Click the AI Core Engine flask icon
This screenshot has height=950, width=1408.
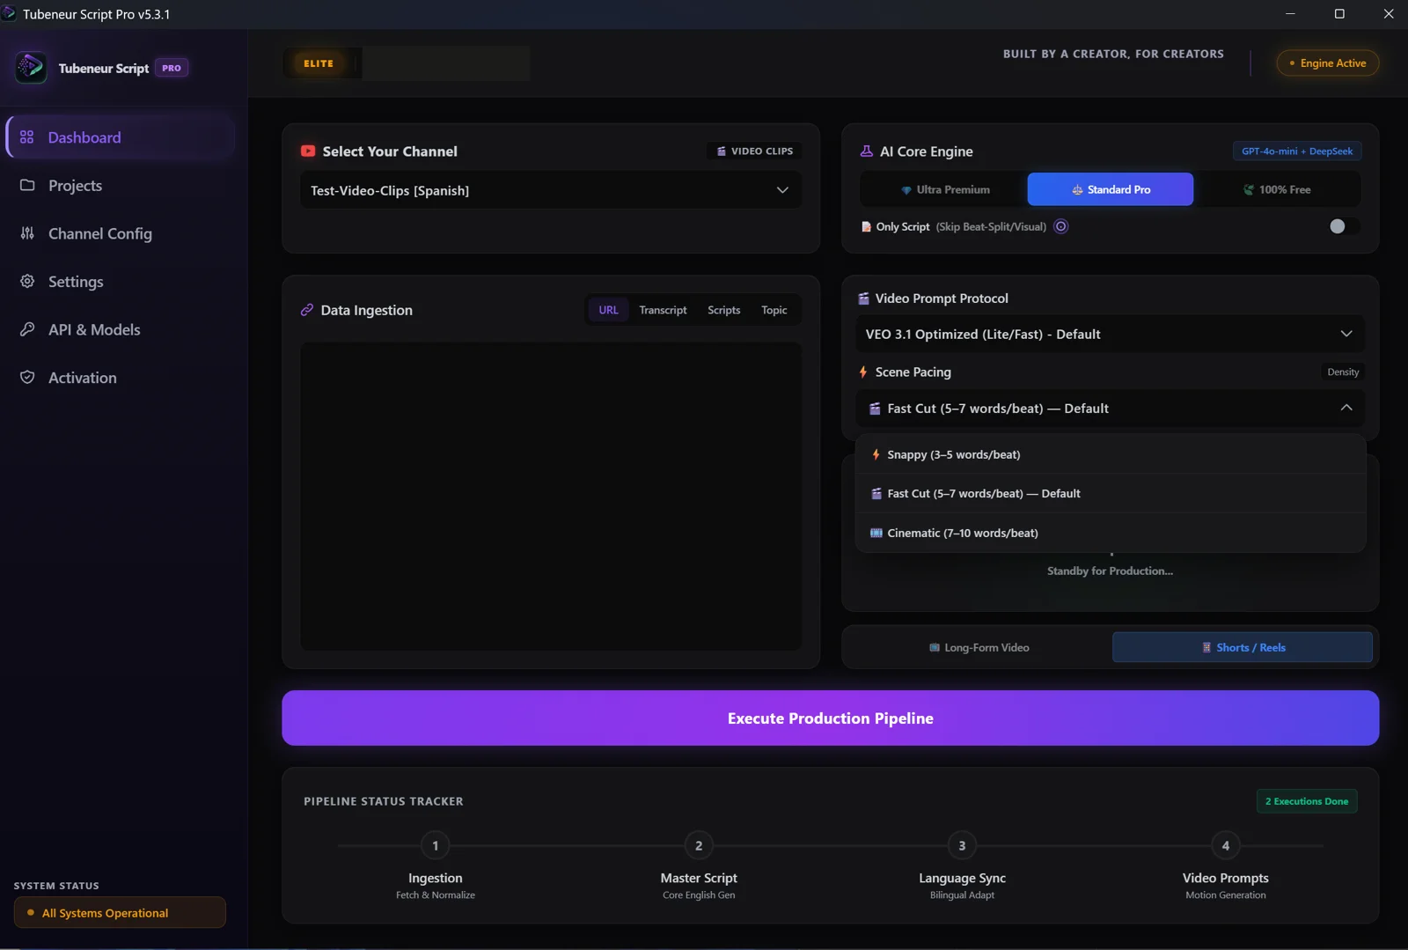click(x=867, y=151)
